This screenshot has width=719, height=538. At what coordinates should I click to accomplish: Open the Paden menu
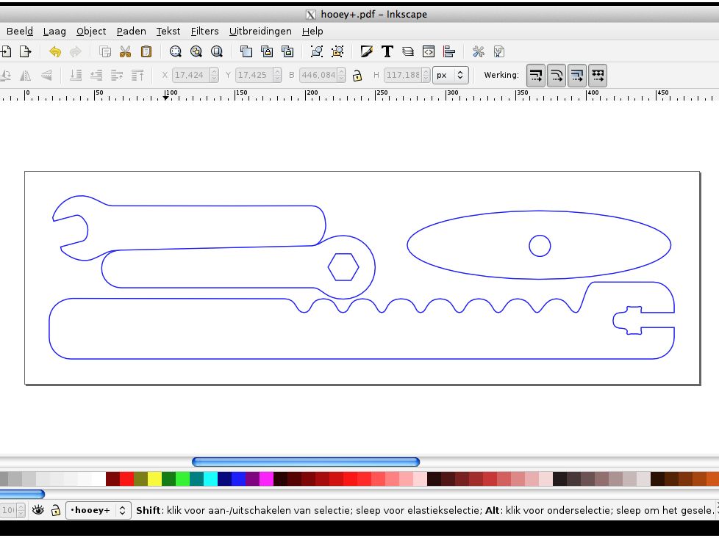(131, 31)
